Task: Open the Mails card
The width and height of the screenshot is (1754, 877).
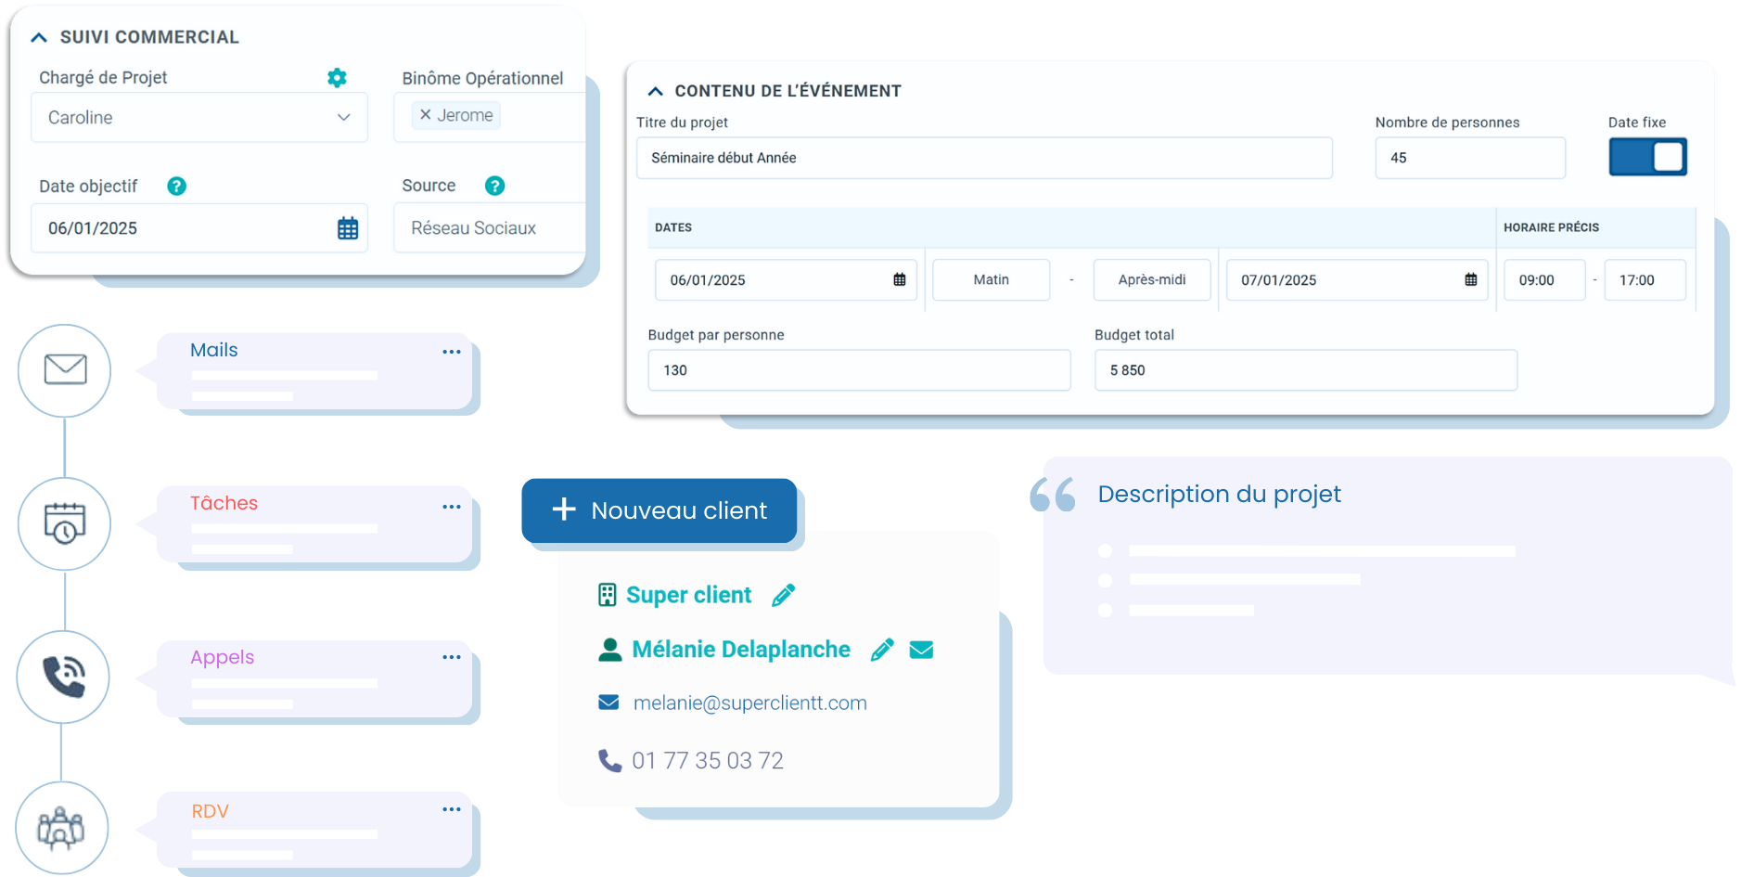Action: [314, 371]
